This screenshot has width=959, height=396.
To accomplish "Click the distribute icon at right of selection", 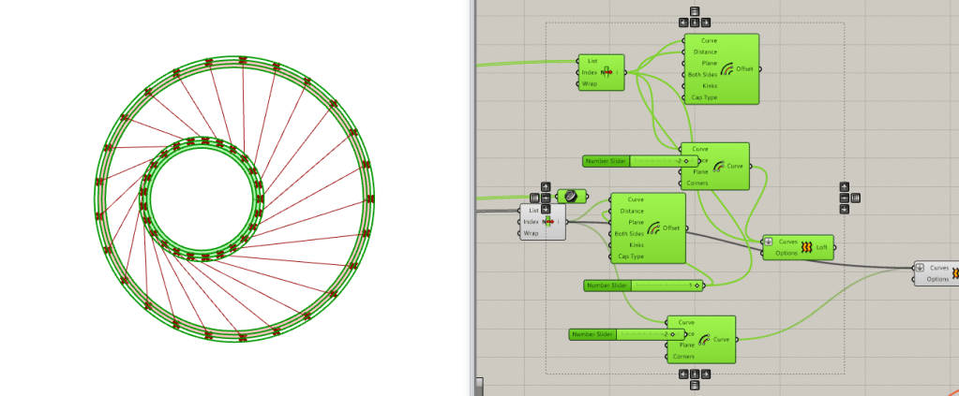I will tap(855, 198).
